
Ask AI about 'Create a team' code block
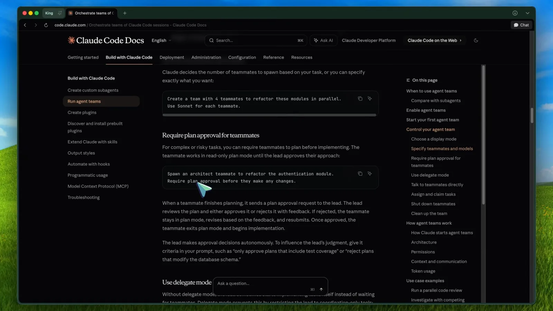click(370, 98)
